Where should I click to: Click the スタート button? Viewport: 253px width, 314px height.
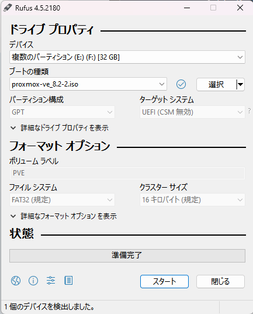pyautogui.click(x=164, y=282)
